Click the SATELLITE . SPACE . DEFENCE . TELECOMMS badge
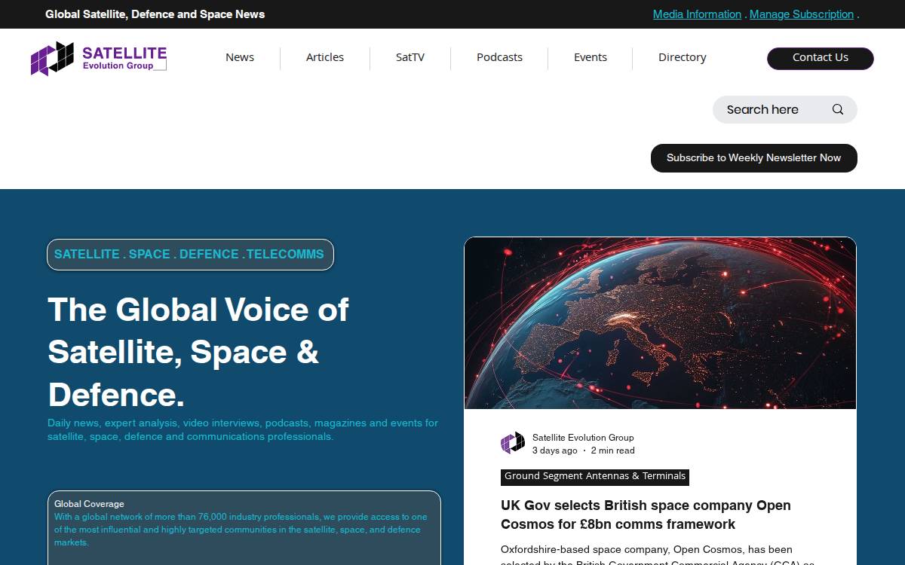The image size is (905, 565). coord(190,255)
